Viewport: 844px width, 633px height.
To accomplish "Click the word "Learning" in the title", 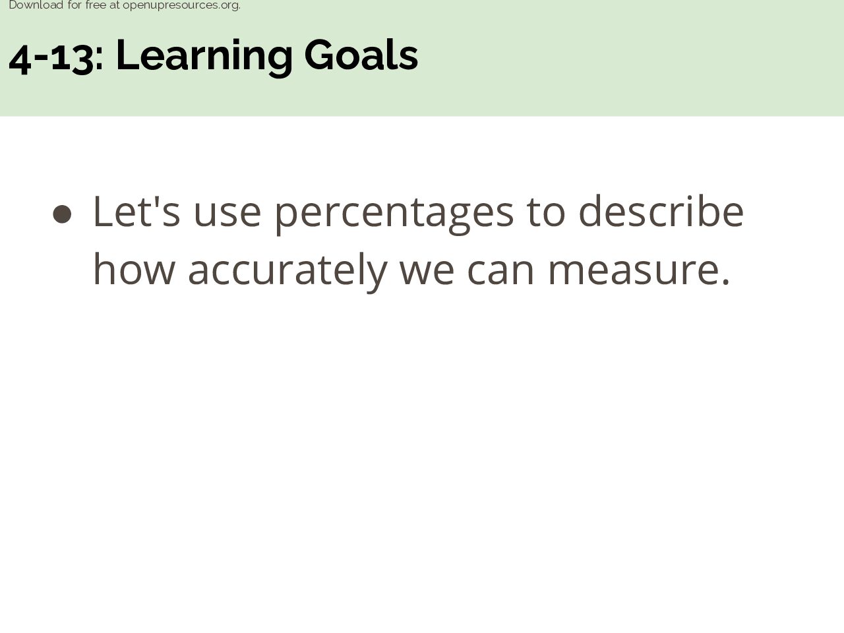I will coord(204,56).
